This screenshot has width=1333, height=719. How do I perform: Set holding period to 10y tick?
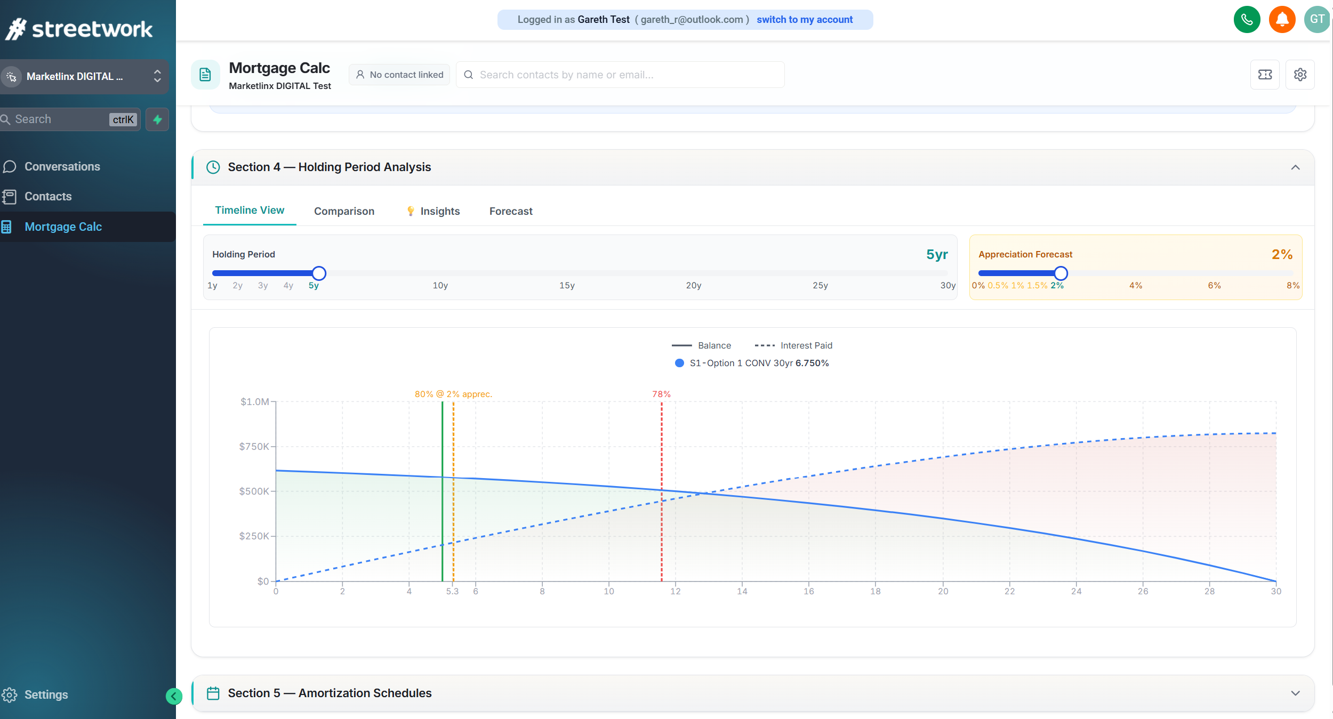click(x=440, y=286)
